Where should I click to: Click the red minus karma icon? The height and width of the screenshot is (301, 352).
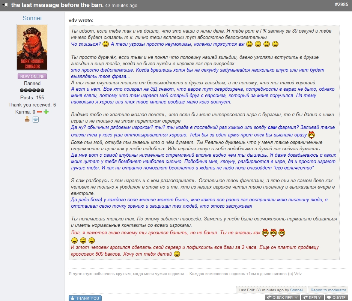39,112
